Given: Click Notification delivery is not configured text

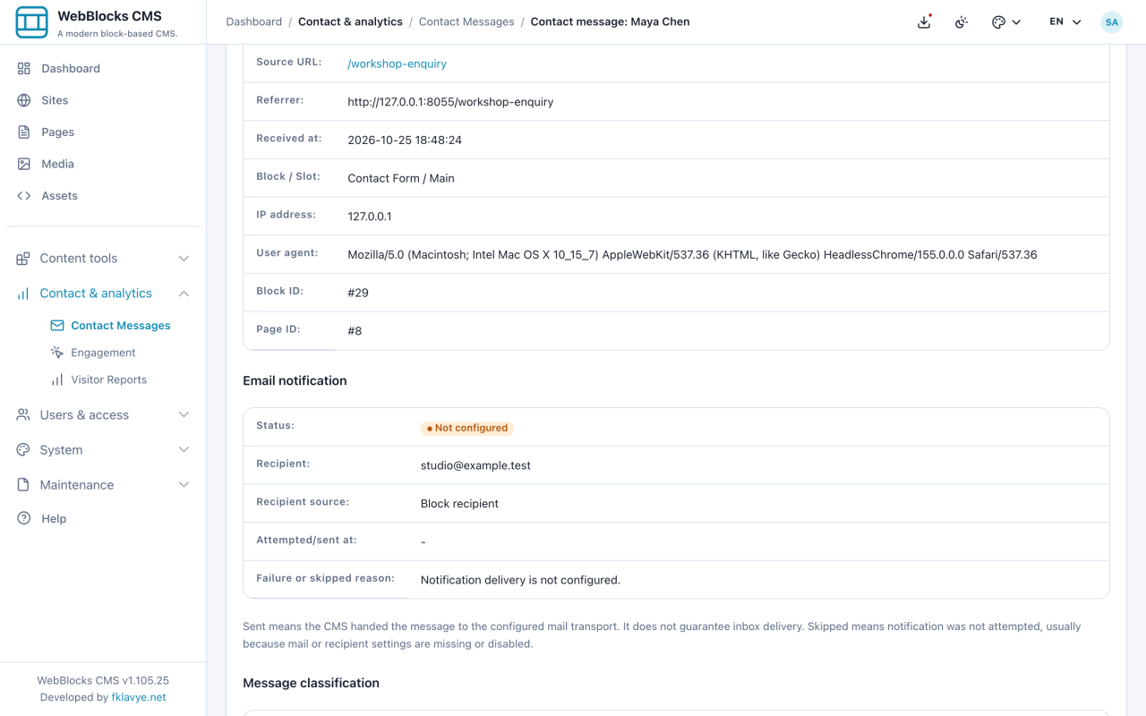Looking at the screenshot, I should tap(520, 580).
